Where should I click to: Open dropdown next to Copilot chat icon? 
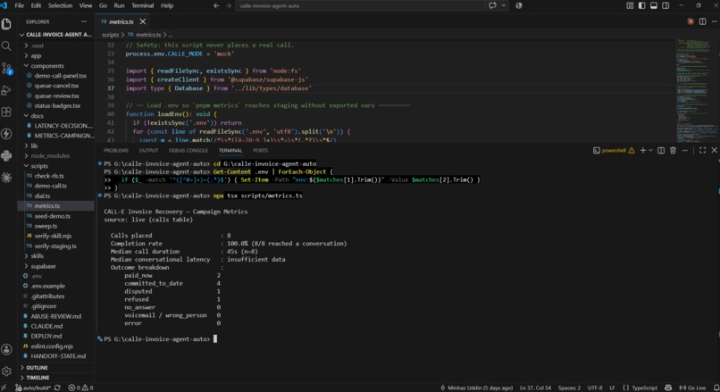click(504, 5)
